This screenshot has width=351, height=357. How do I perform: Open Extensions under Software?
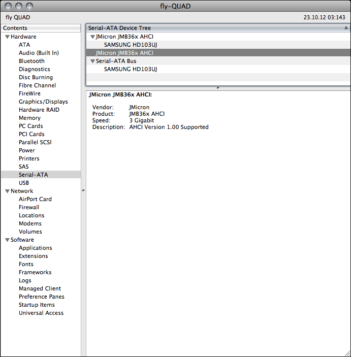coord(33,256)
